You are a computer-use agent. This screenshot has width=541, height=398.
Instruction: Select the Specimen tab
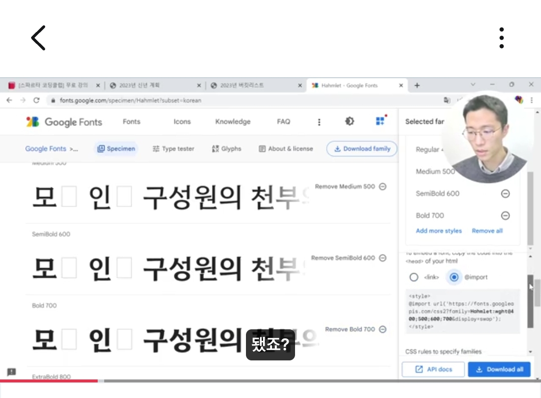[x=116, y=149]
